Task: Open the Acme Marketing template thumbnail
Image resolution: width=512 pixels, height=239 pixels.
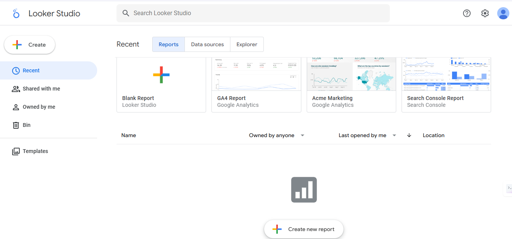Action: point(351,74)
